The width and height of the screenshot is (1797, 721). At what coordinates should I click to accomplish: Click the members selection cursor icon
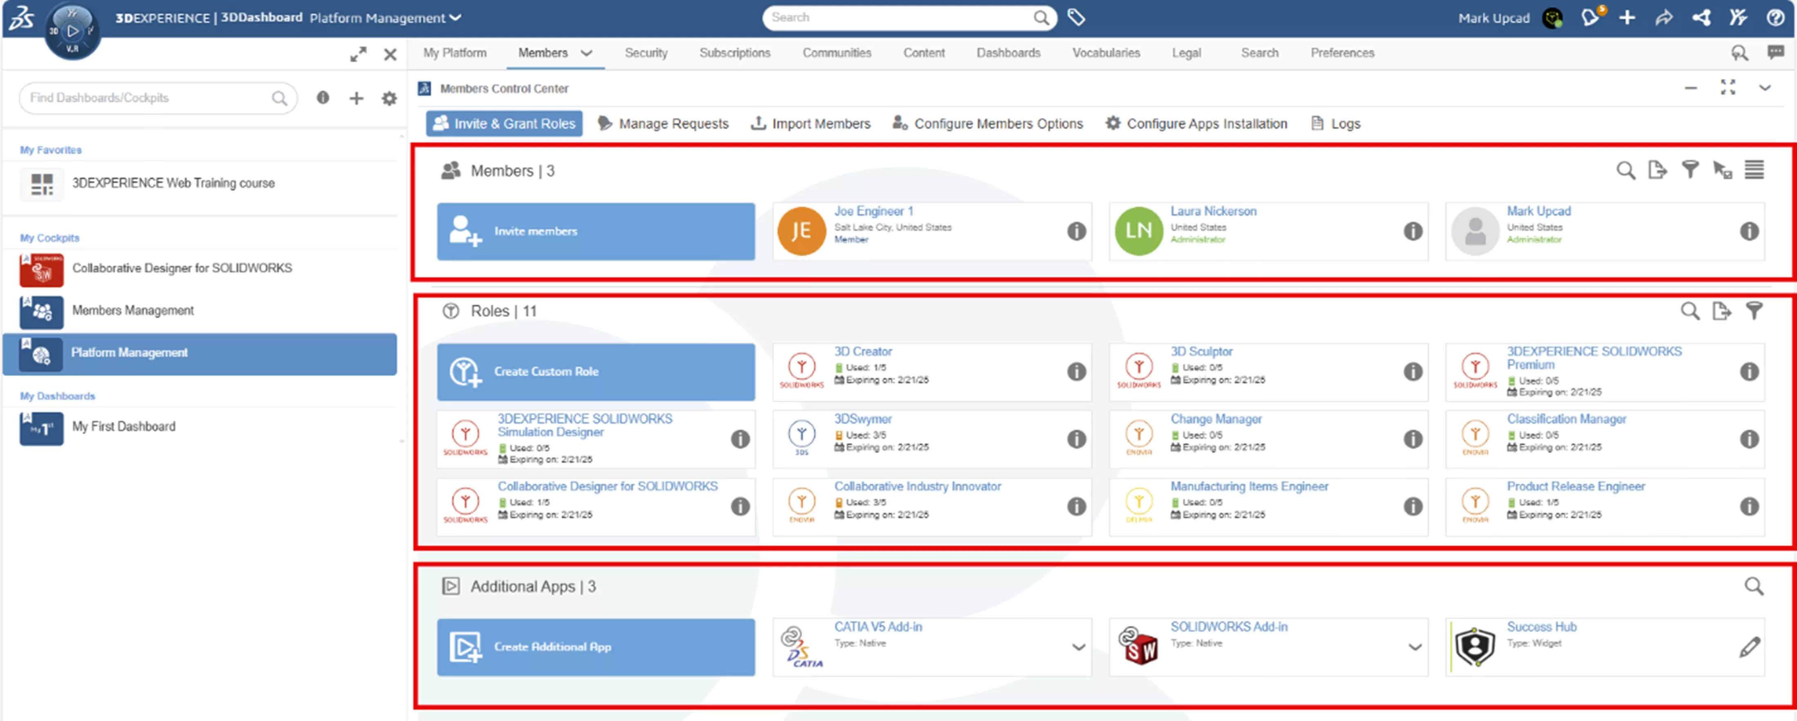1723,170
